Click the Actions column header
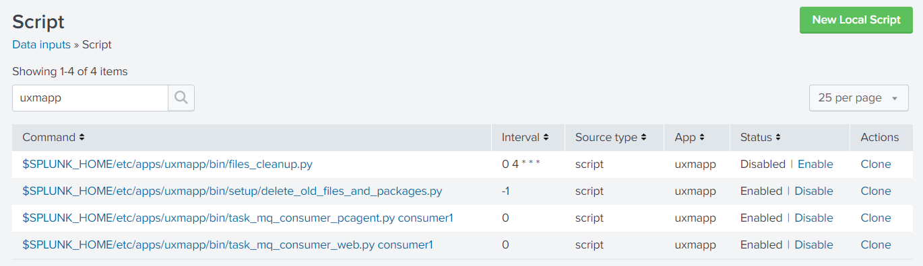The image size is (923, 266). coord(880,138)
